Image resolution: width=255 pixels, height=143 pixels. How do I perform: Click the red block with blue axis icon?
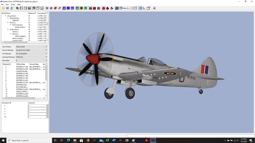95,8
